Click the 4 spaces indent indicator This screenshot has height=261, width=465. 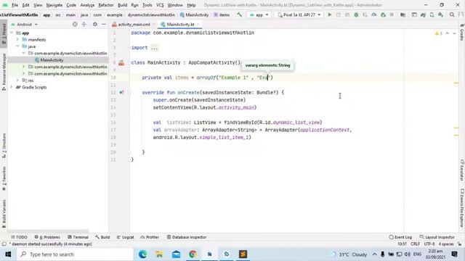(446, 244)
